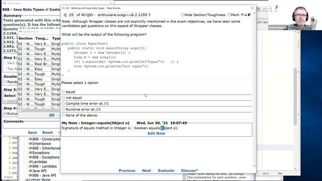The width and height of the screenshot is (322, 181).
Task: Click the 'j11' folder icon in file list
Action: [x=10, y=167]
